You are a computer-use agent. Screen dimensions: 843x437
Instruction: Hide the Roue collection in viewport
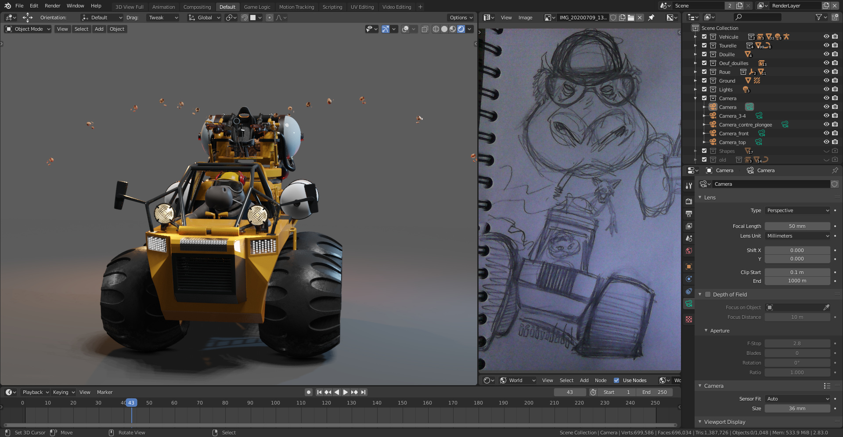[x=826, y=72]
